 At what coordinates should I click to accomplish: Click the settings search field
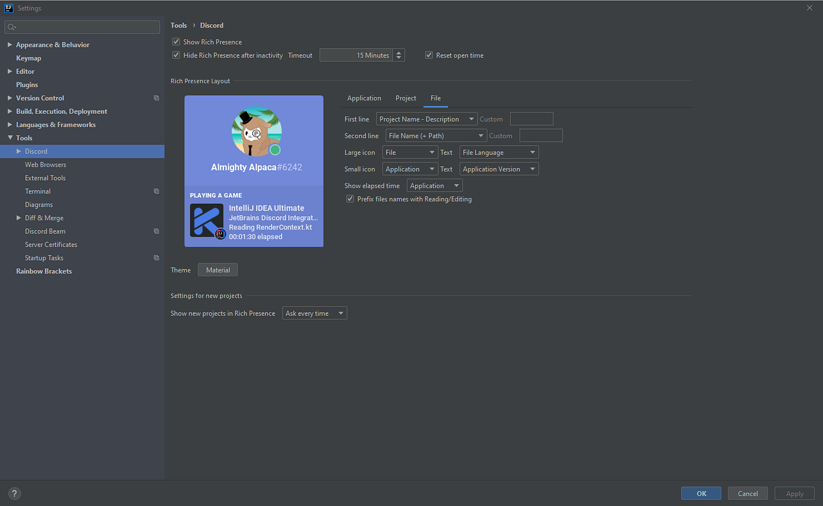tap(82, 27)
